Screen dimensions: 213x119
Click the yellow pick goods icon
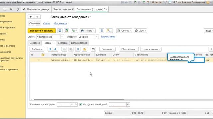point(84,49)
